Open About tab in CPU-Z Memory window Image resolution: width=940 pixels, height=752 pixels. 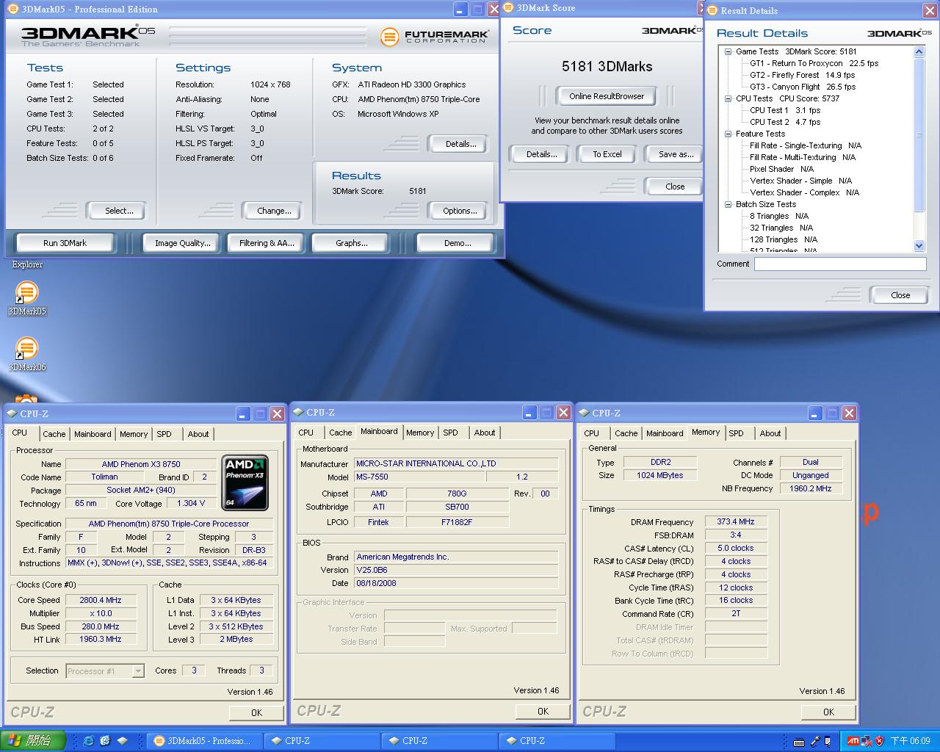770,433
